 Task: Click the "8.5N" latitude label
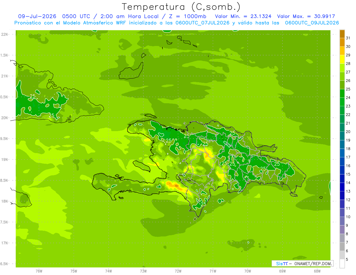(4, 180)
